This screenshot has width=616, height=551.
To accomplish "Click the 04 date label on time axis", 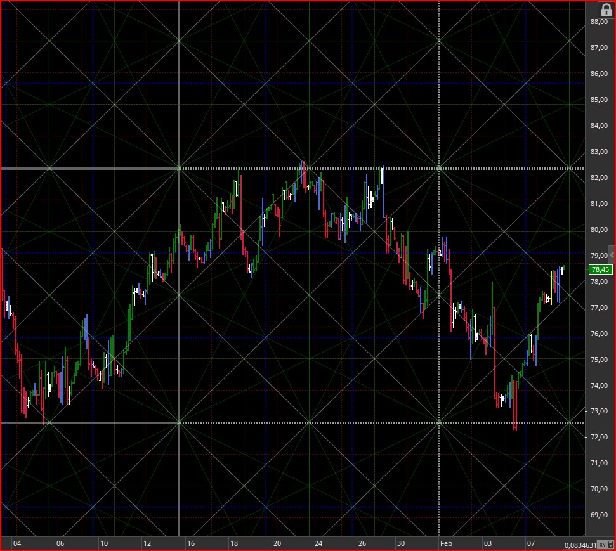I will pyautogui.click(x=17, y=543).
